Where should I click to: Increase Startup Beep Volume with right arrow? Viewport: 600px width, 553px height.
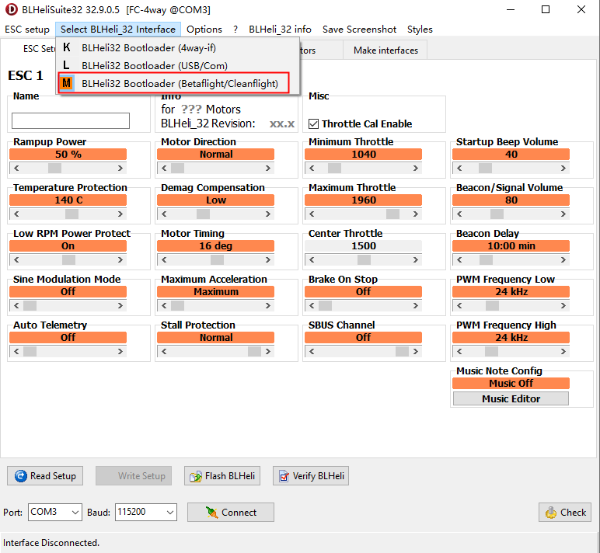(563, 169)
